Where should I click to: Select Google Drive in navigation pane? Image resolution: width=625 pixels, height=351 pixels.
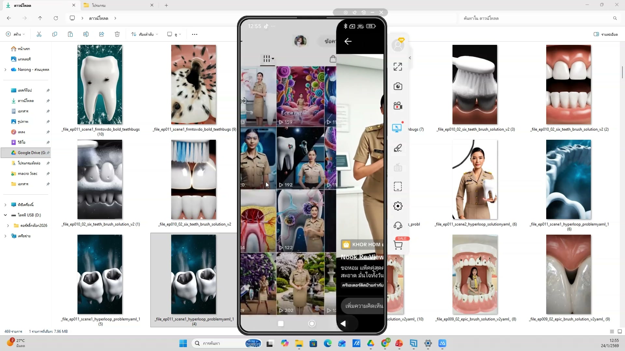(x=29, y=153)
